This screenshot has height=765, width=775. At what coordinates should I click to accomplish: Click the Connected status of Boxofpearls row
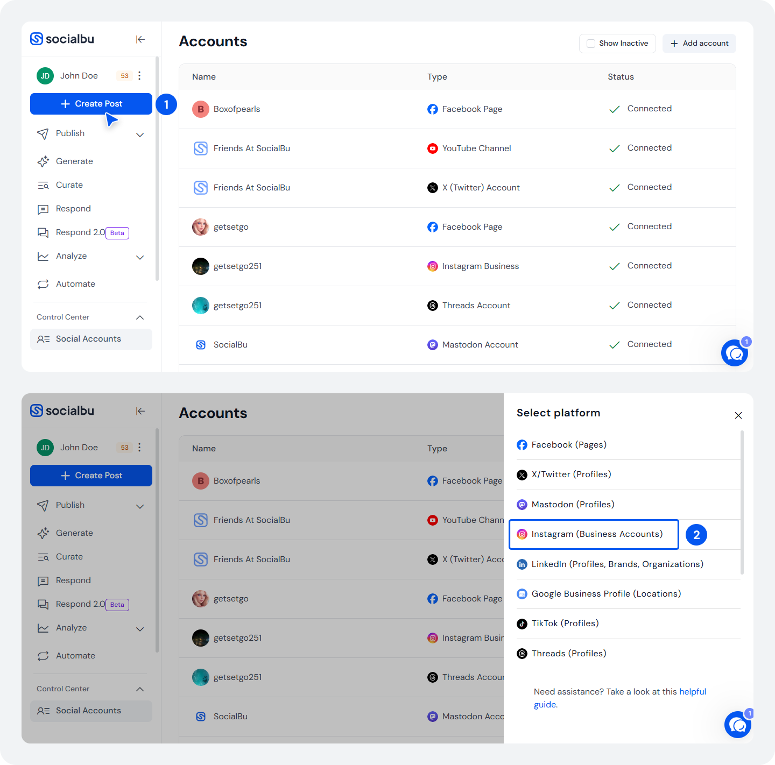(640, 109)
